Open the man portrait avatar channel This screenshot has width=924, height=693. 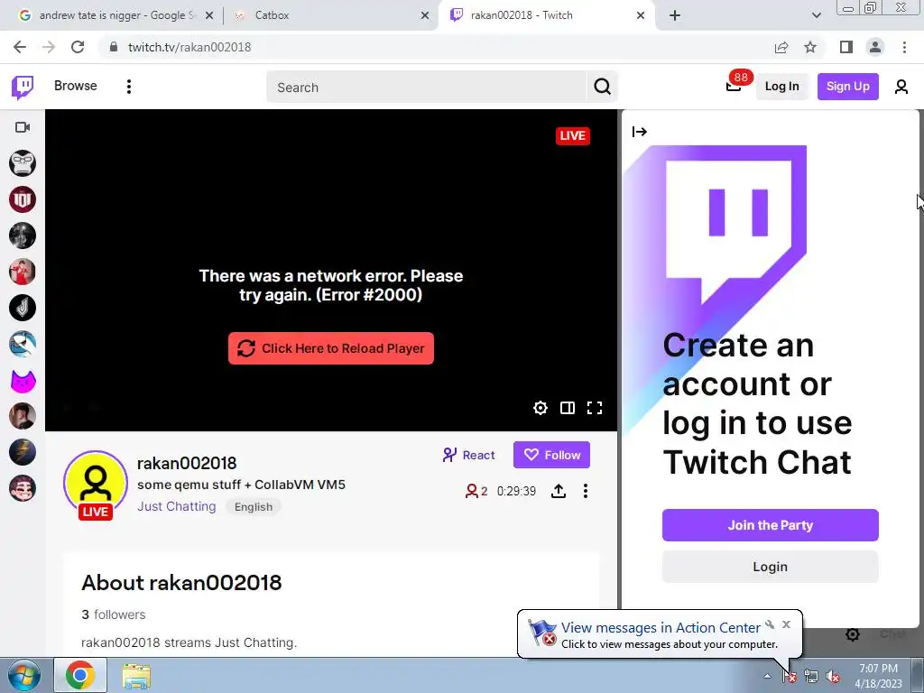[23, 417]
